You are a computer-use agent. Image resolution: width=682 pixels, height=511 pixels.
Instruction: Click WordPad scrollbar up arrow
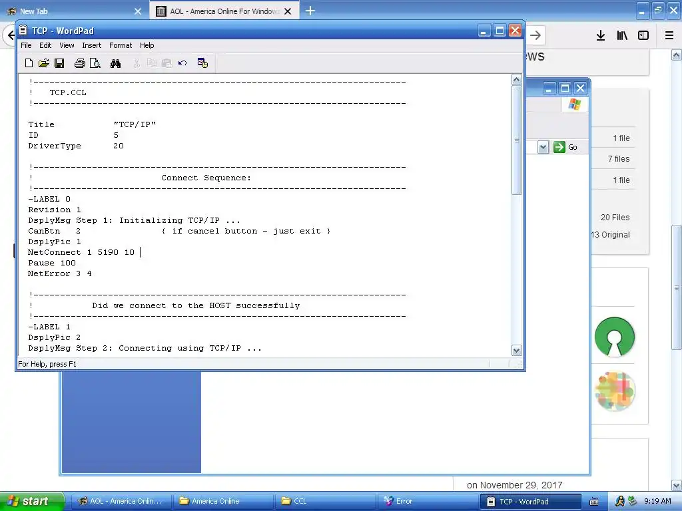tap(516, 80)
